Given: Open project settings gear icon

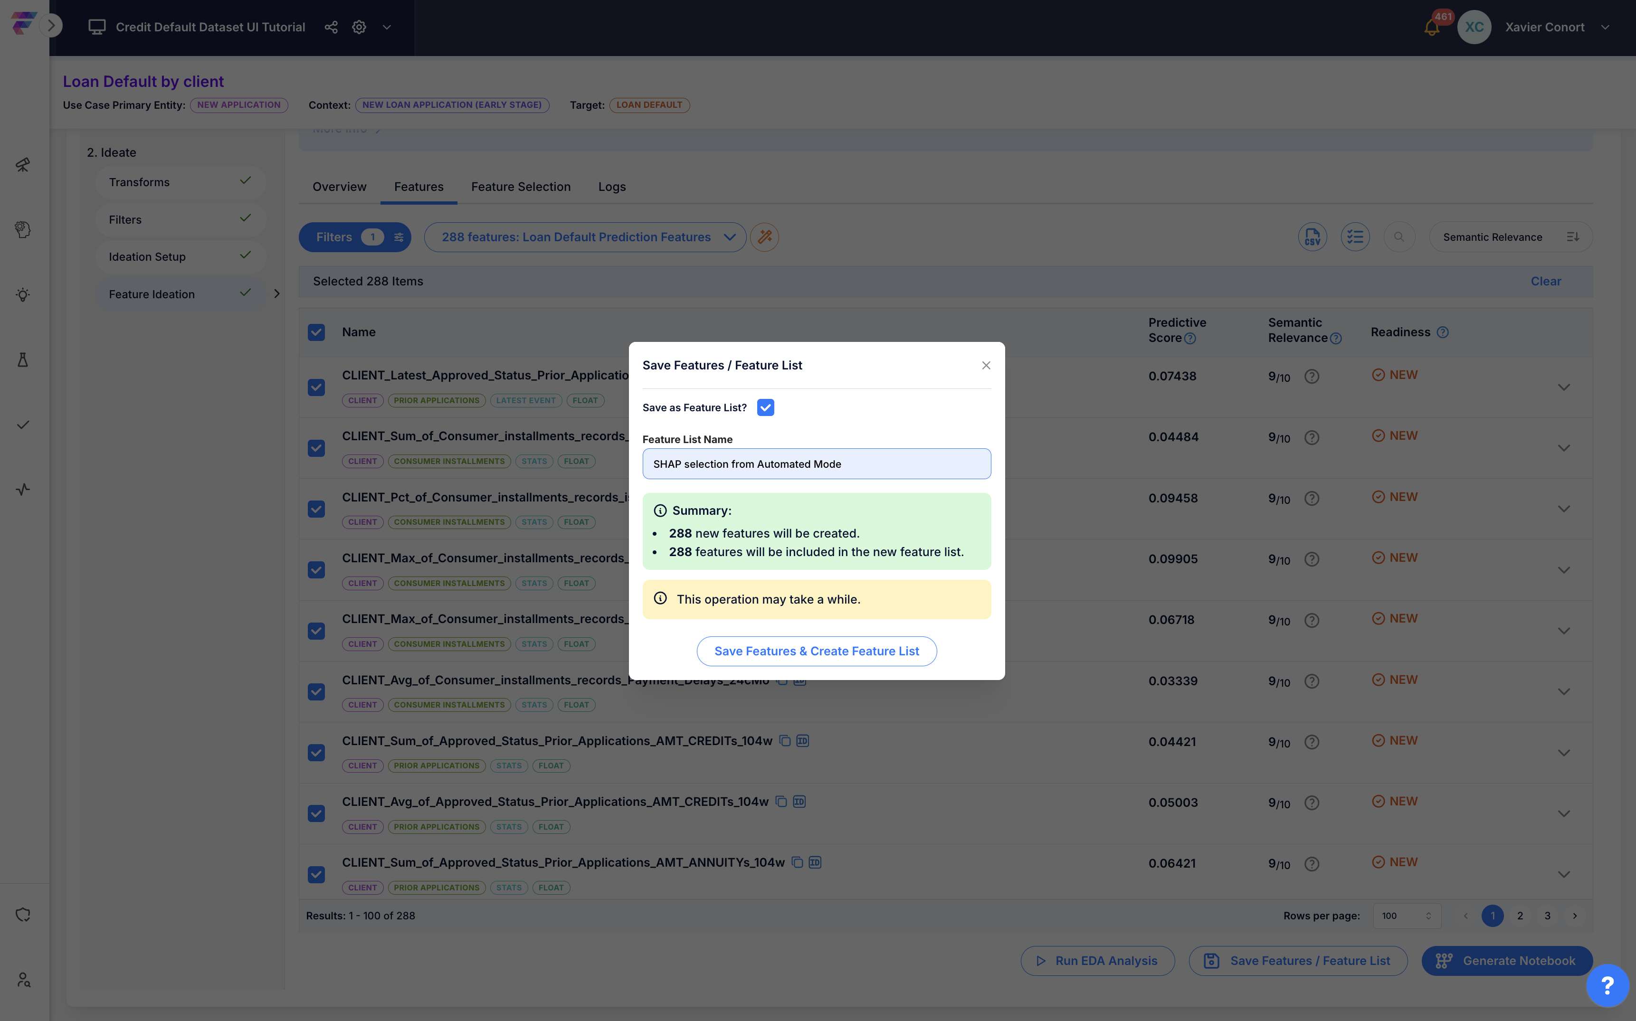Looking at the screenshot, I should click(x=359, y=27).
